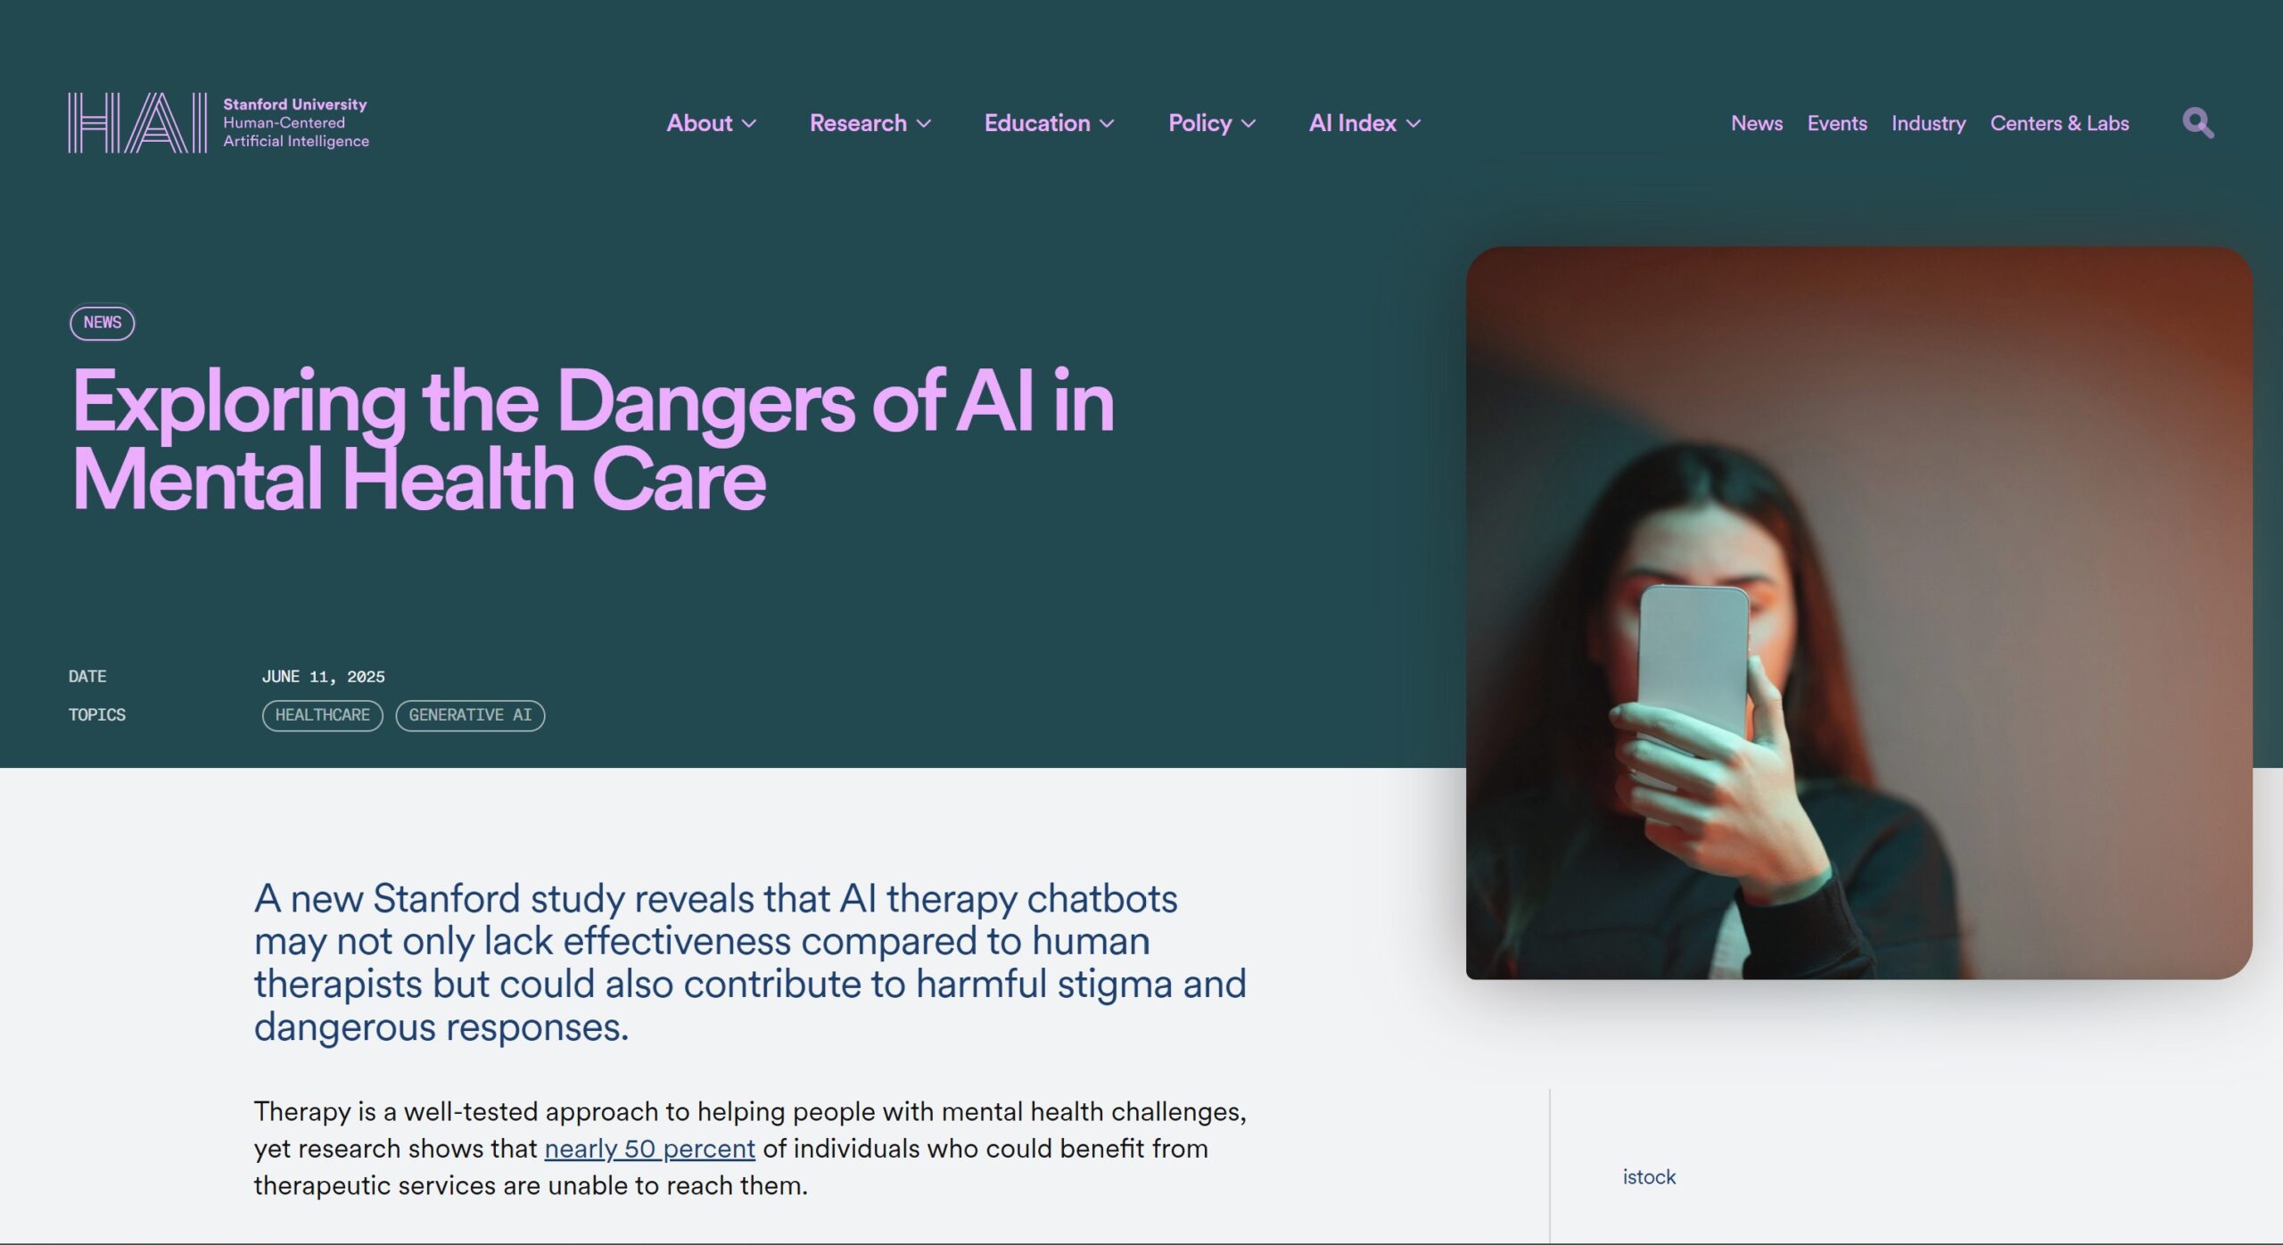
Task: Click the About menu label
Action: [x=699, y=123]
